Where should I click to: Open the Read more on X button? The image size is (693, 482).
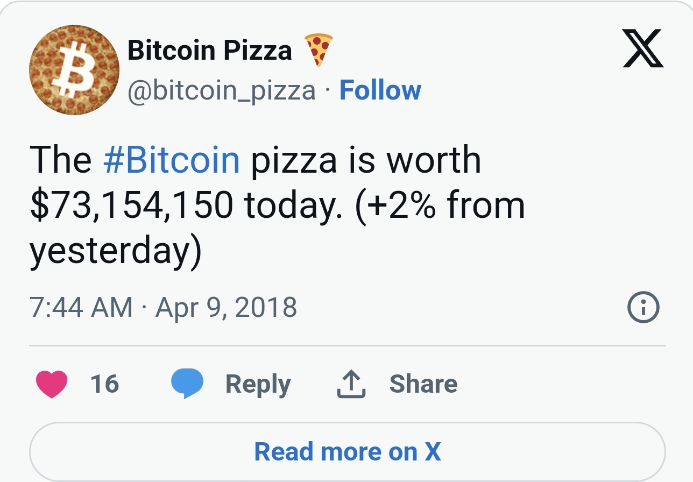click(x=346, y=451)
